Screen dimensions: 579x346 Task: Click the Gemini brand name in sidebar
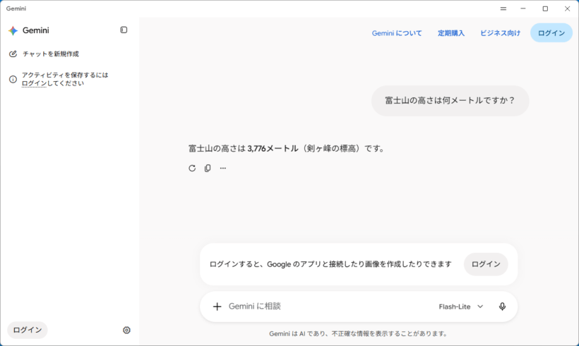coord(36,30)
